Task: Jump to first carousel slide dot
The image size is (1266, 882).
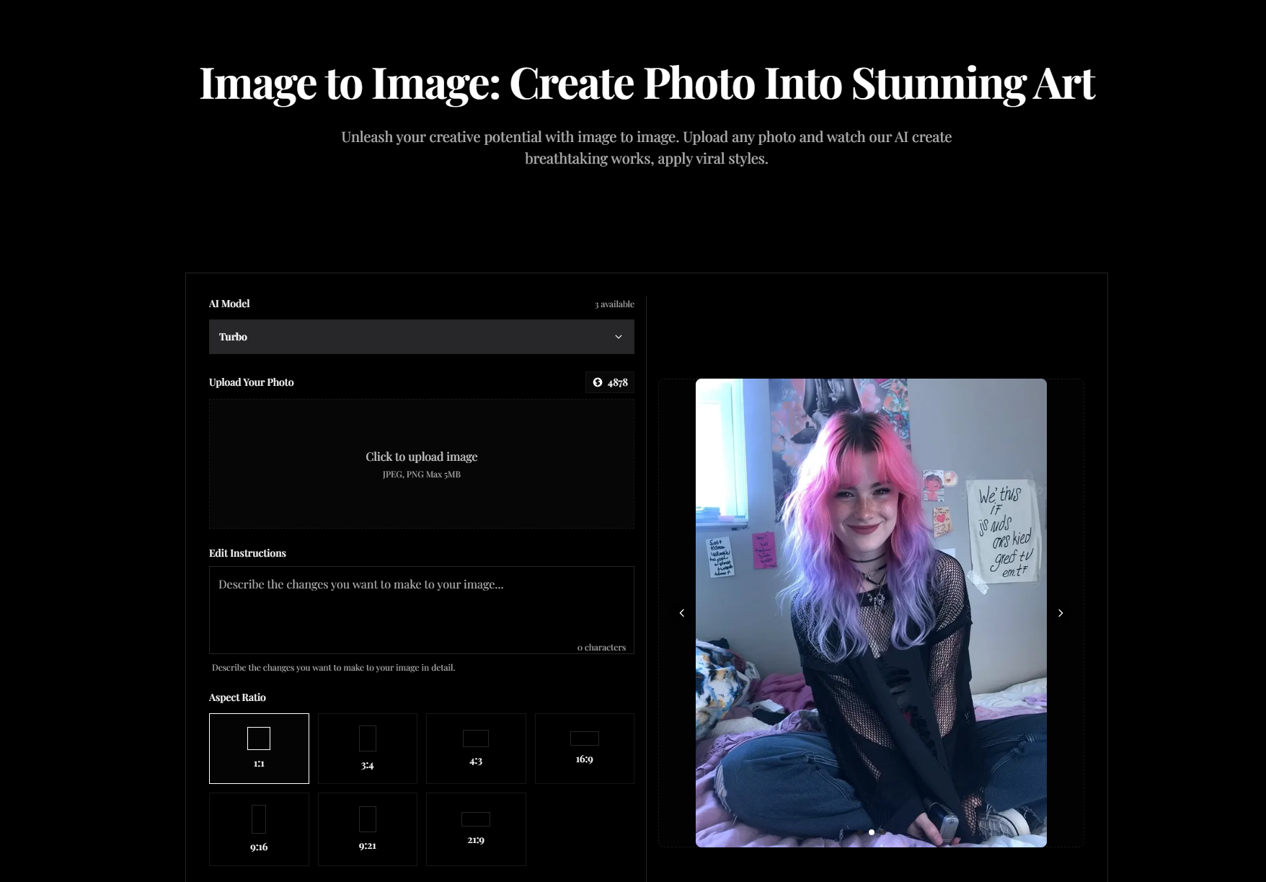Action: [862, 832]
